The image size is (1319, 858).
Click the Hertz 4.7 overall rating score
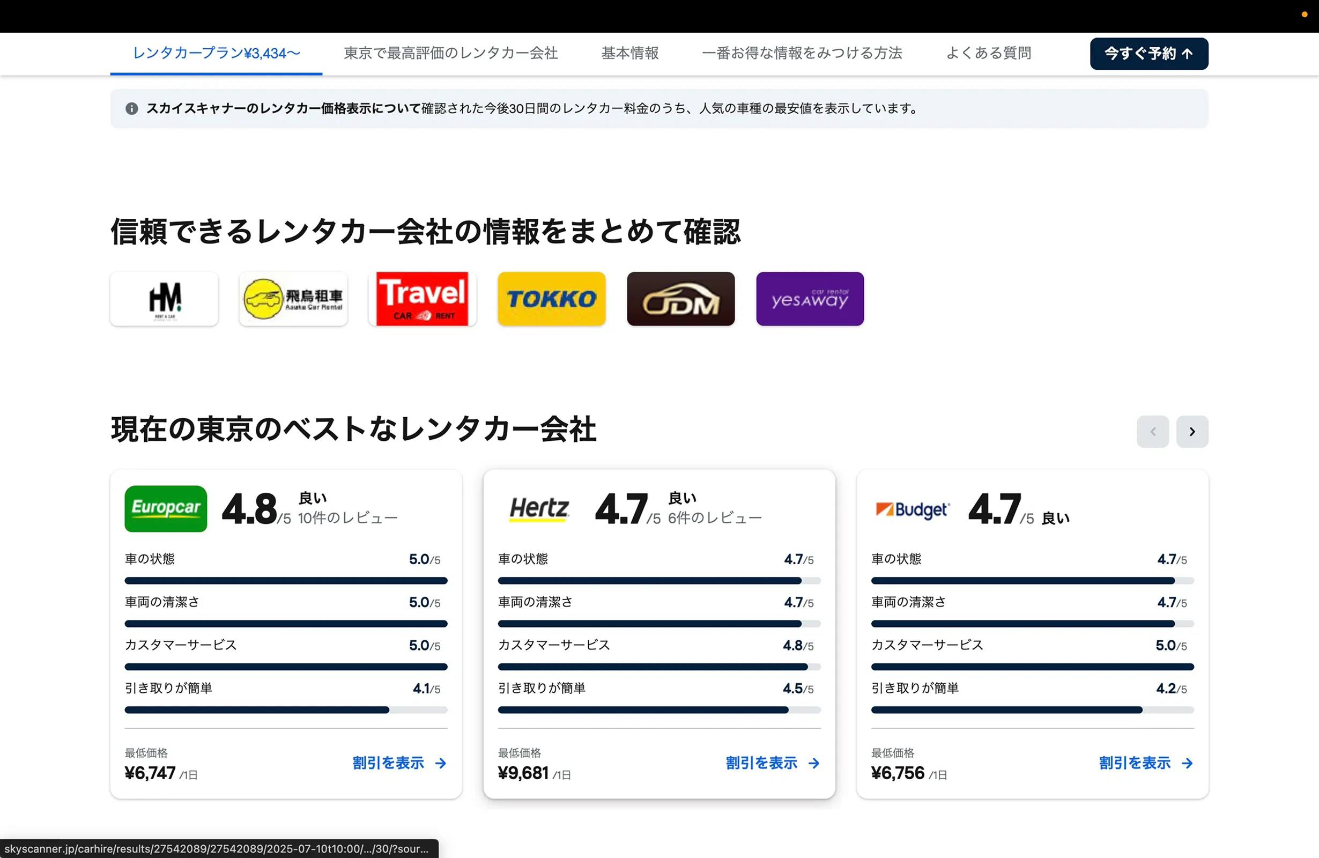click(x=621, y=509)
